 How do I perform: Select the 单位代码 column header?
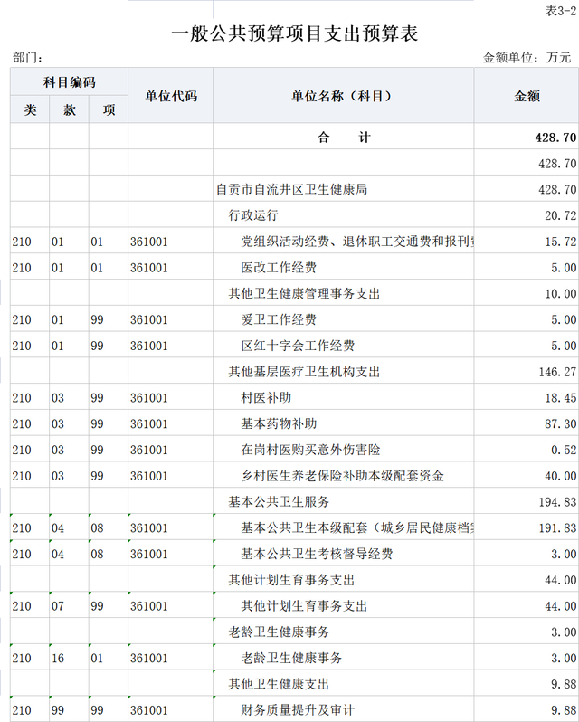tap(170, 96)
